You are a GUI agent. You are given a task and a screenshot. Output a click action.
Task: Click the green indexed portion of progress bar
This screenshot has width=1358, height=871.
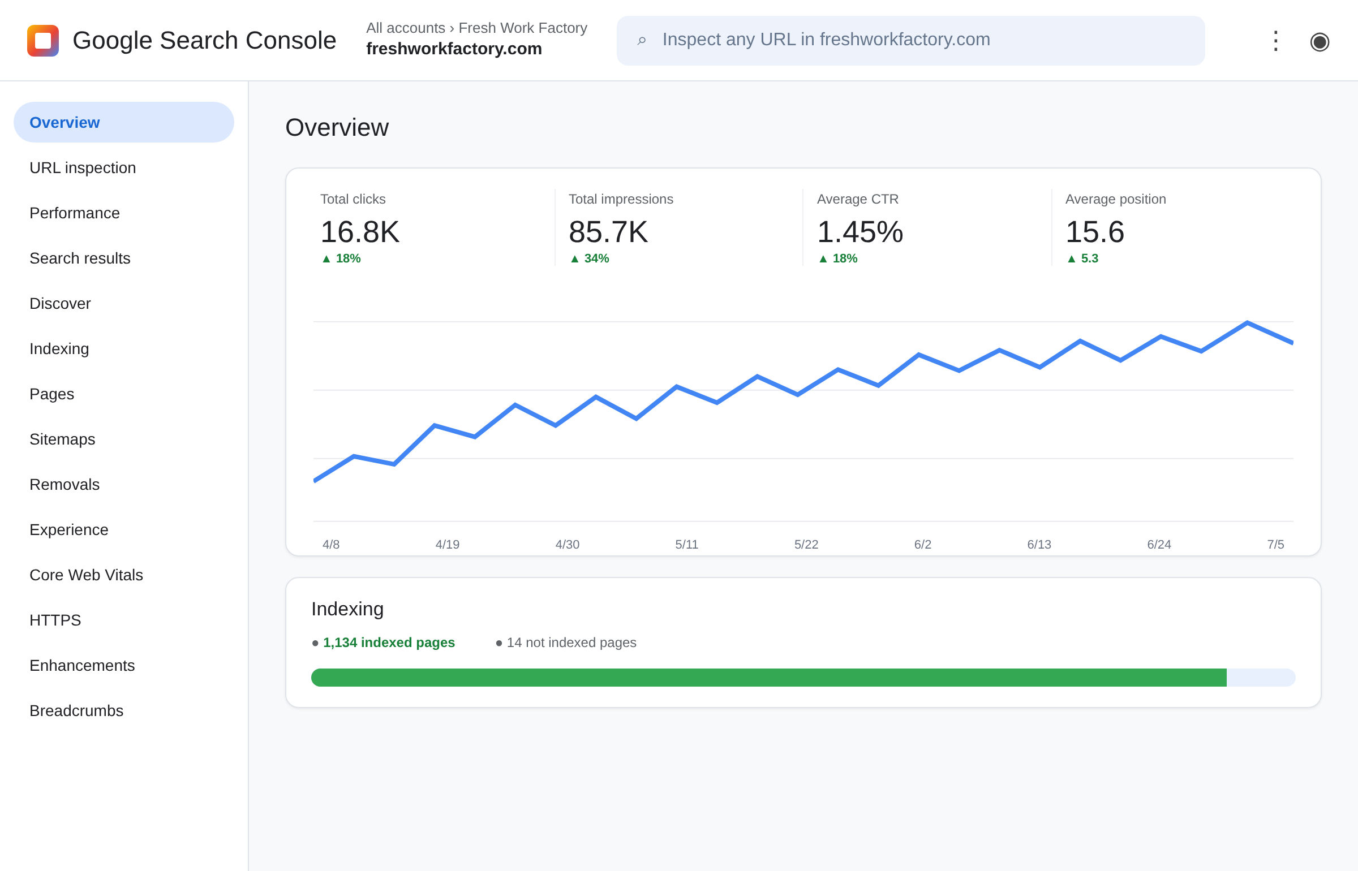769,678
